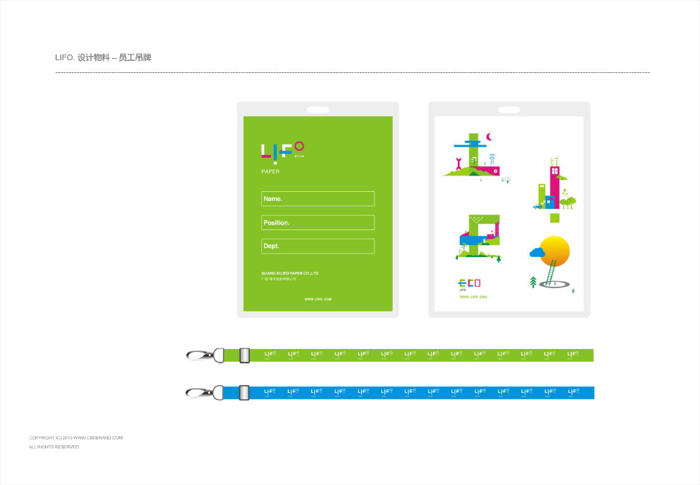
Task: Click the silver buckle on the green lanyard
Action: (245, 355)
